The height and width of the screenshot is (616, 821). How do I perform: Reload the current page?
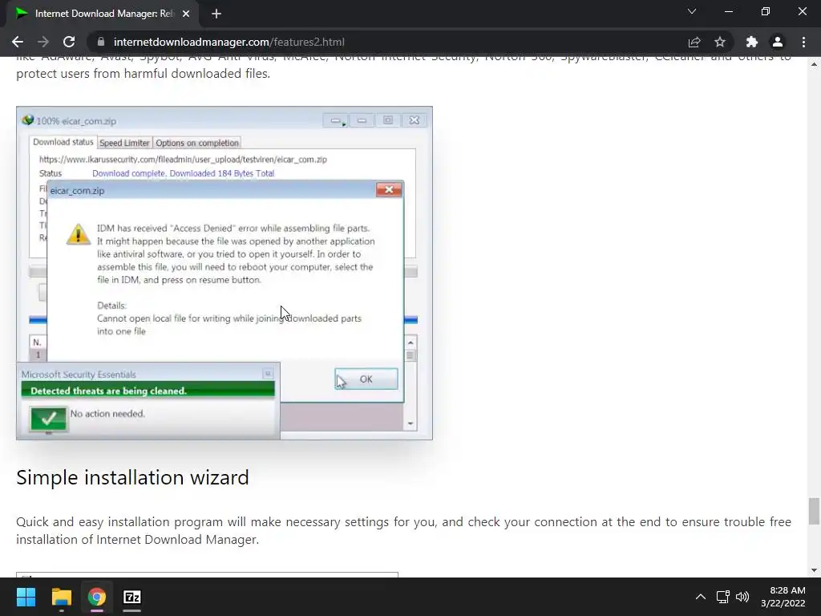click(x=69, y=42)
